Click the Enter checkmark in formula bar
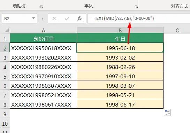Viewport: 190px width, 133px height. pyautogui.click(x=67, y=18)
